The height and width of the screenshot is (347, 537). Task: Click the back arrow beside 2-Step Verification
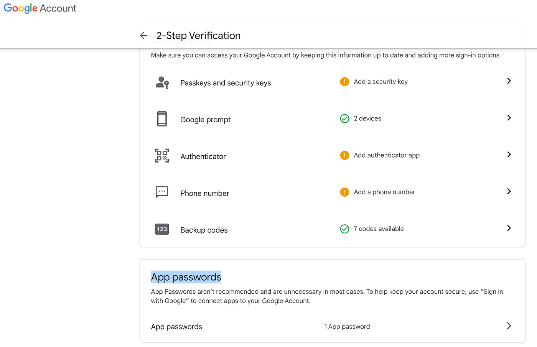tap(144, 36)
